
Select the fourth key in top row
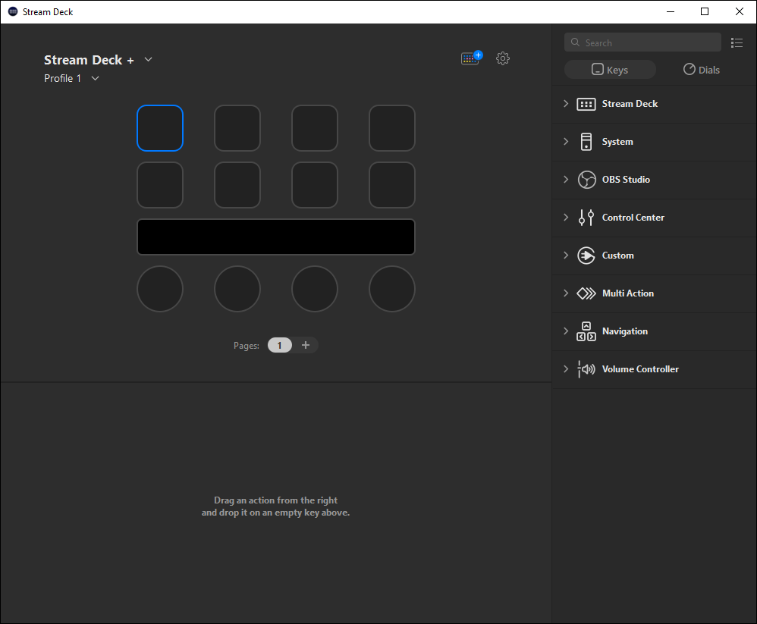click(x=391, y=128)
